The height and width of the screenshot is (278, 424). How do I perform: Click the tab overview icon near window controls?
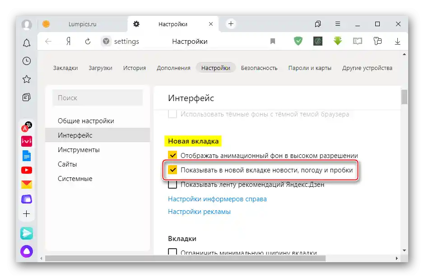pos(317,24)
